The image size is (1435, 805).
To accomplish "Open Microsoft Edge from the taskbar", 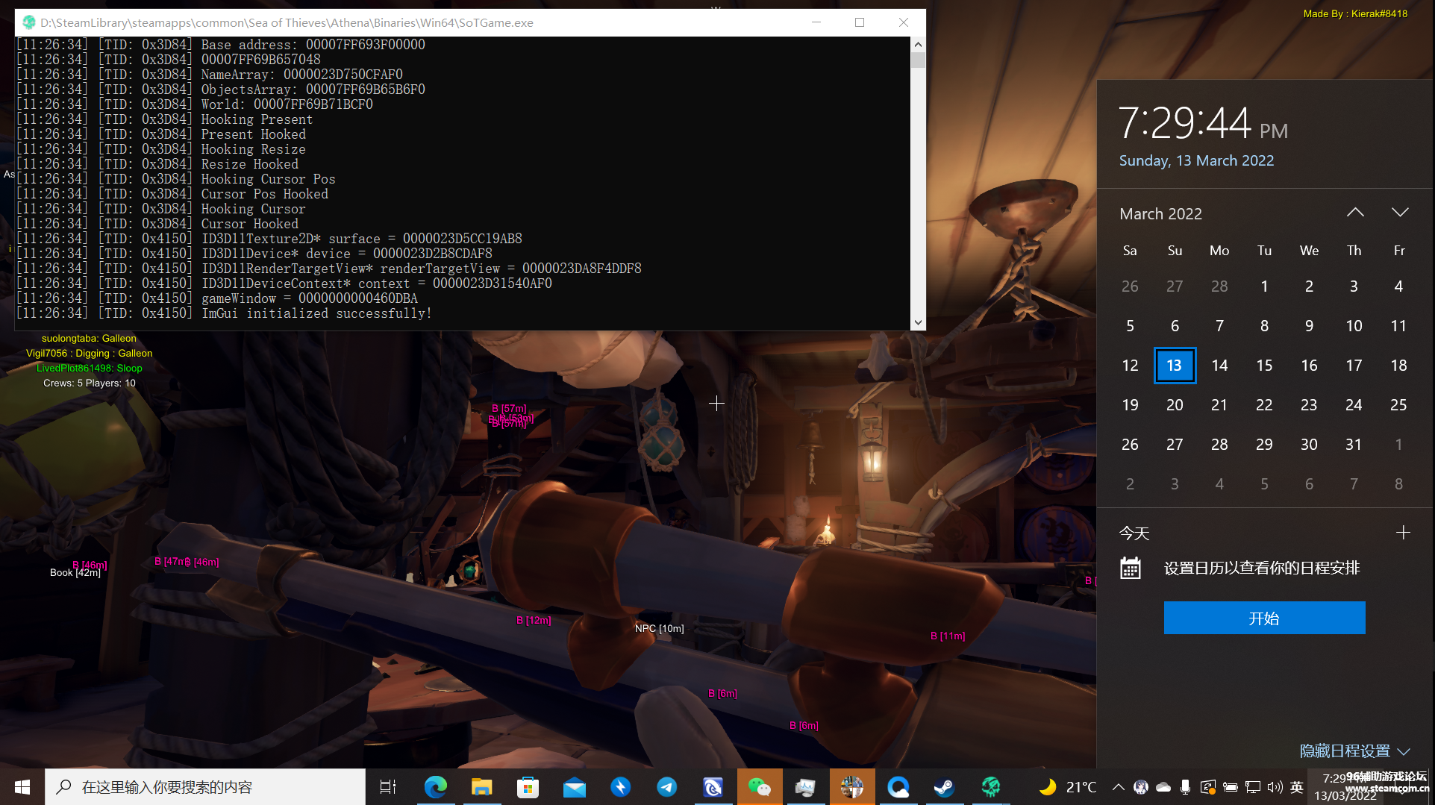I will click(435, 787).
